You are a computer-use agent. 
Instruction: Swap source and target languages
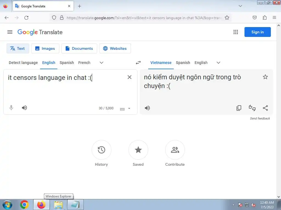coord(138,63)
